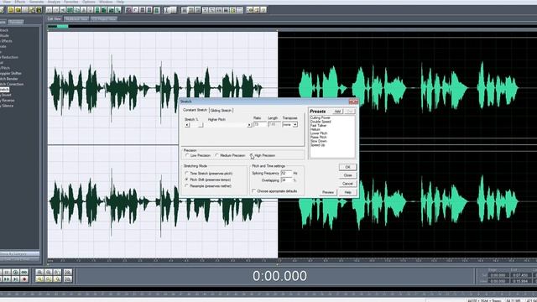Screen dimensions: 537x302
Task: Click the Splicing Frequency field
Action: tap(286, 174)
